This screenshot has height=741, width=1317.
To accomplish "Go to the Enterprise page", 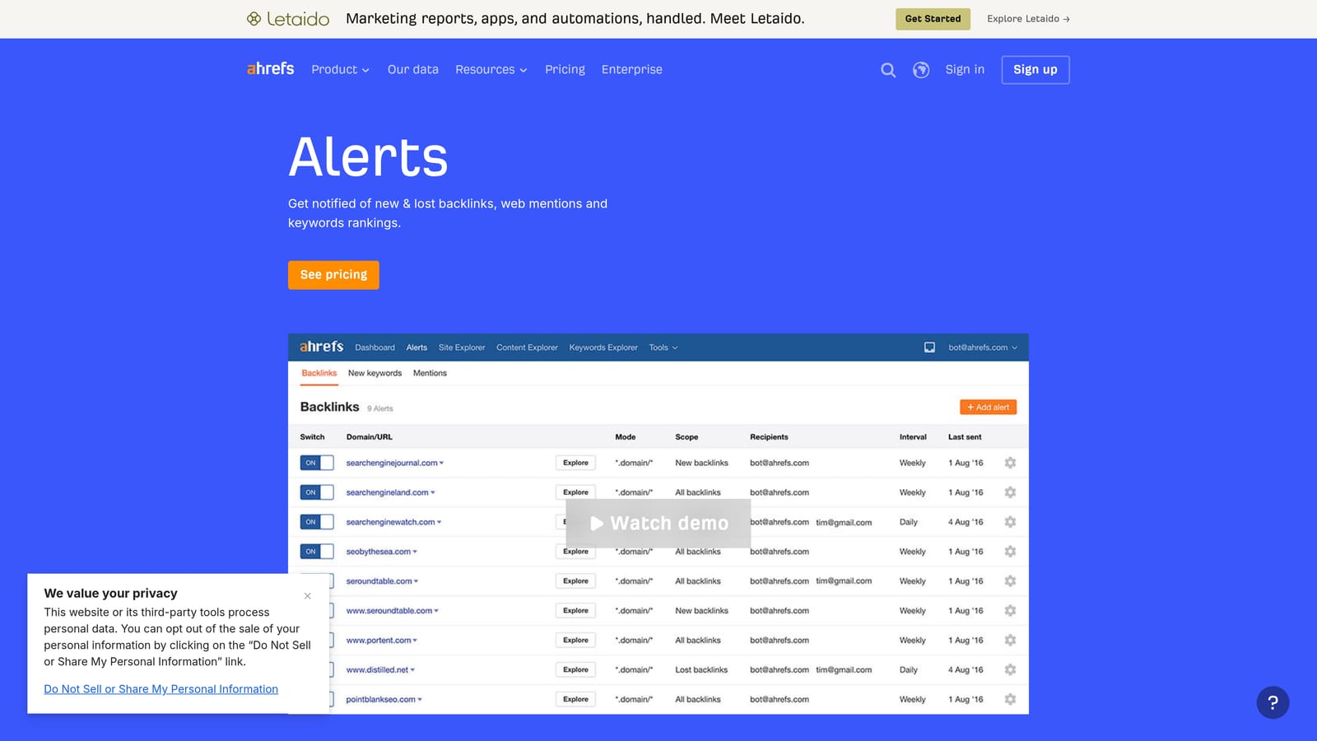I will pyautogui.click(x=632, y=70).
